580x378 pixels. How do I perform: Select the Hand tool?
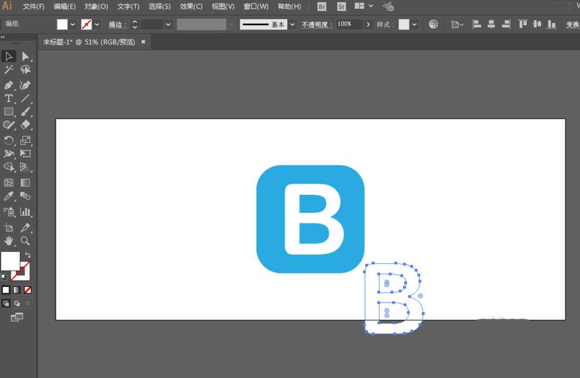[9, 241]
